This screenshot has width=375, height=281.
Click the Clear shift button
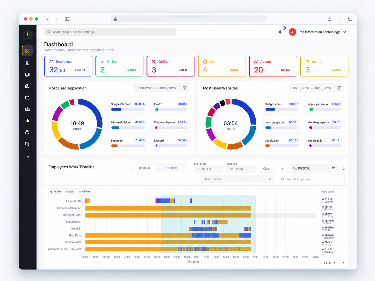(x=266, y=169)
